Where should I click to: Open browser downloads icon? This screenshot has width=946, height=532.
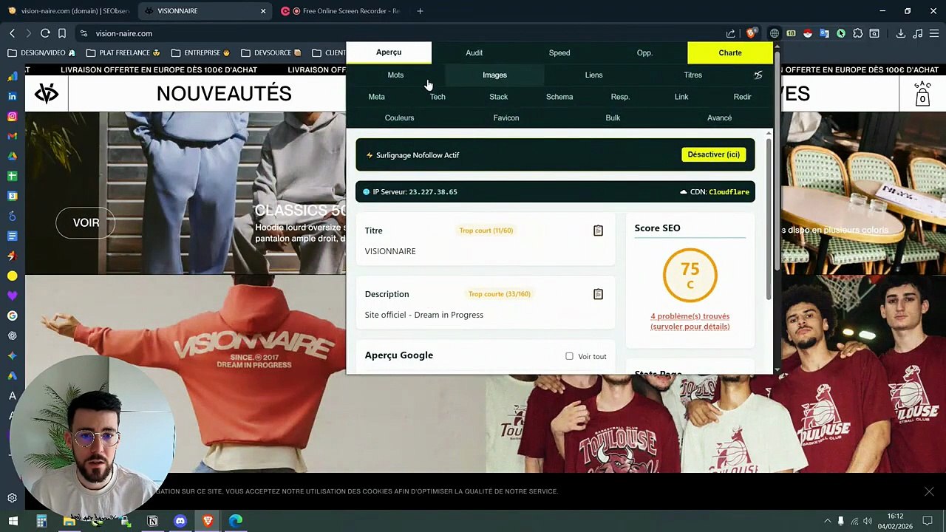pos(900,33)
